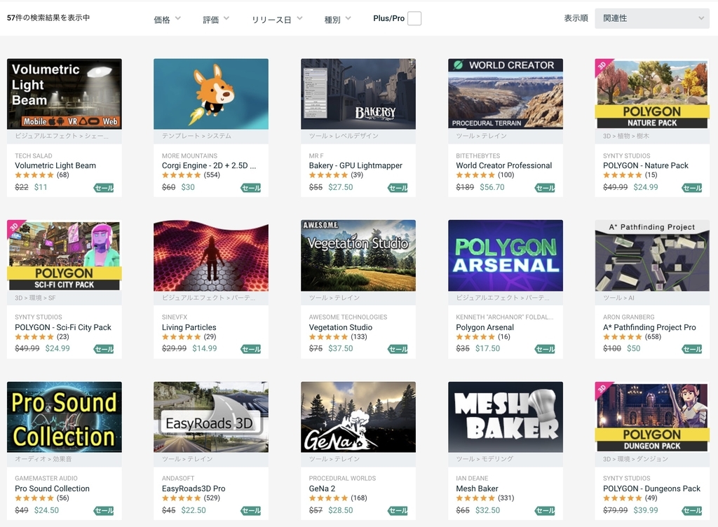Click the sale badge on Living Particles
Viewport: 718px width, 527px height.
click(x=251, y=349)
